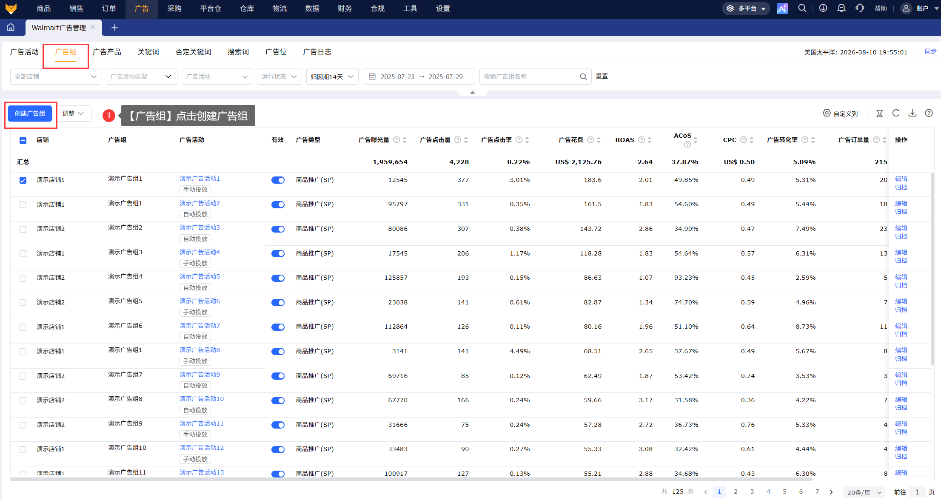Image resolution: width=941 pixels, height=500 pixels.
Task: Click the 创建广告组 button
Action: coord(30,114)
